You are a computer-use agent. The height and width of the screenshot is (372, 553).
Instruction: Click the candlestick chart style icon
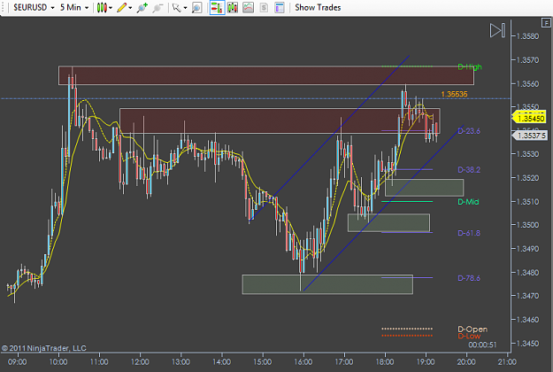click(x=102, y=7)
